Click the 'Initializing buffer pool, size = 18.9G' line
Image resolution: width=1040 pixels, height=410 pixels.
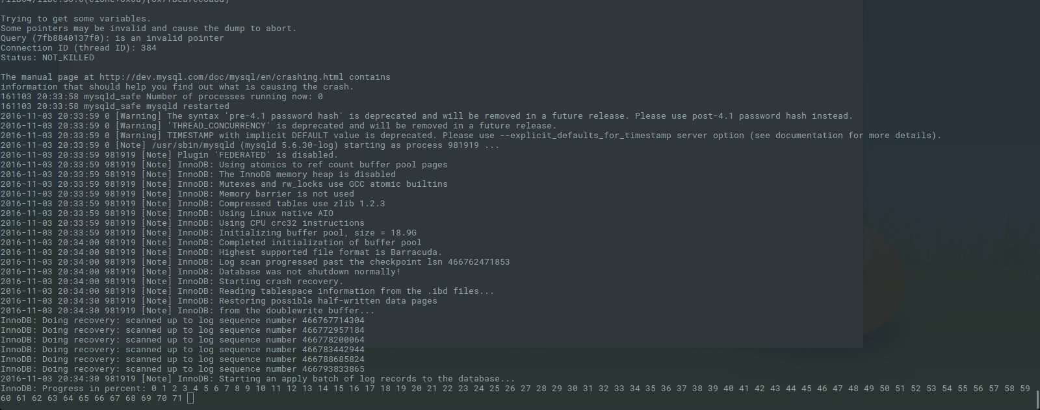(x=317, y=233)
